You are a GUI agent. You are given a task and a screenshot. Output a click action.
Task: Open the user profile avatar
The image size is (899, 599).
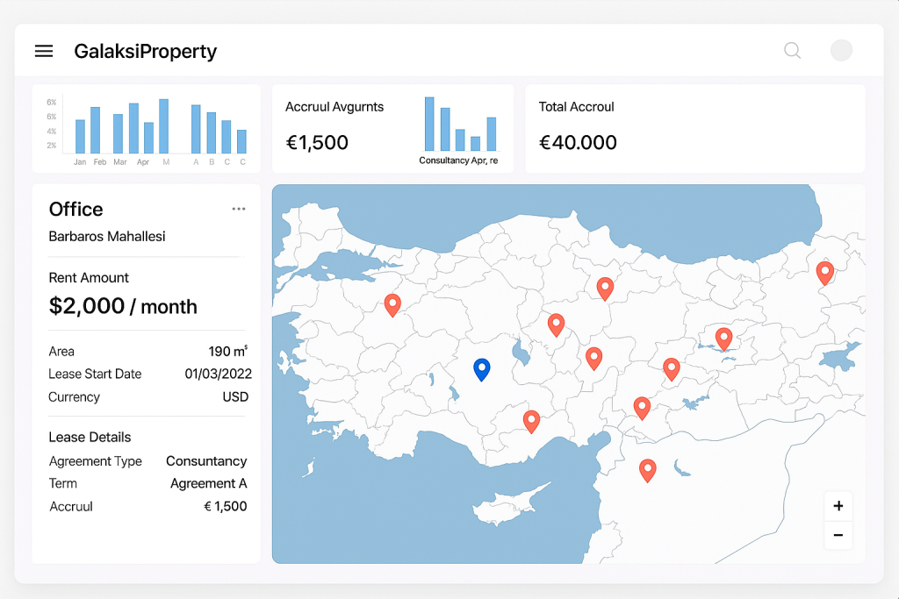click(841, 50)
